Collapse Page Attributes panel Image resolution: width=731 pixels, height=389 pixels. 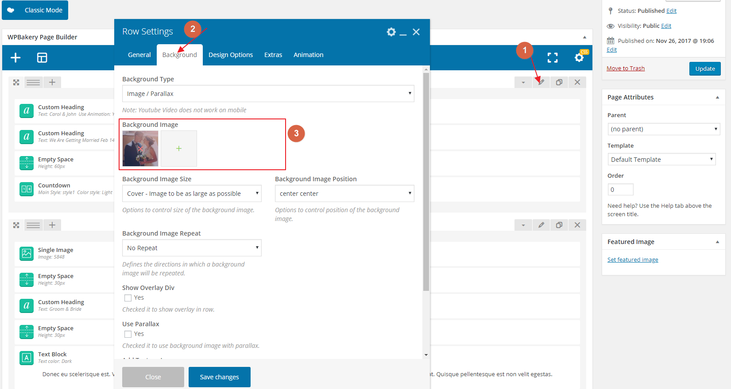pos(717,97)
